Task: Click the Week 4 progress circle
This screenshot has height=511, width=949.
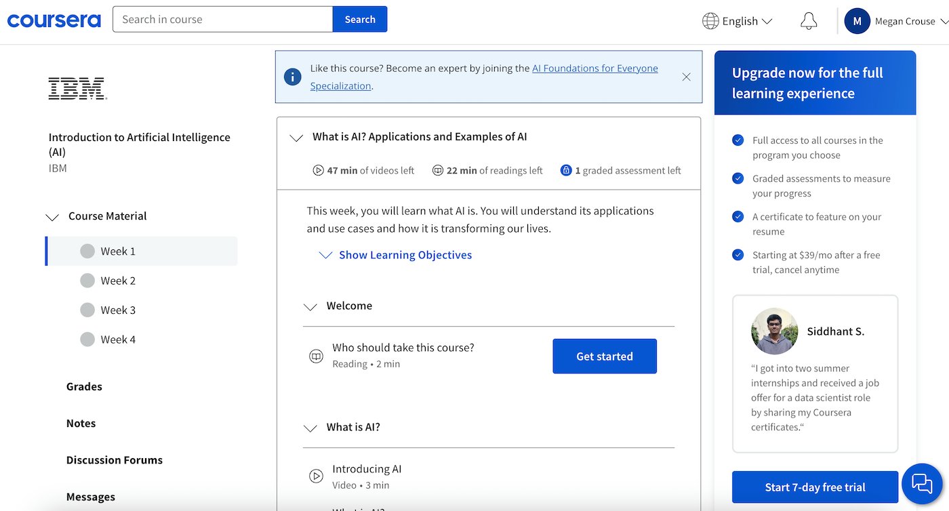Action: (88, 339)
